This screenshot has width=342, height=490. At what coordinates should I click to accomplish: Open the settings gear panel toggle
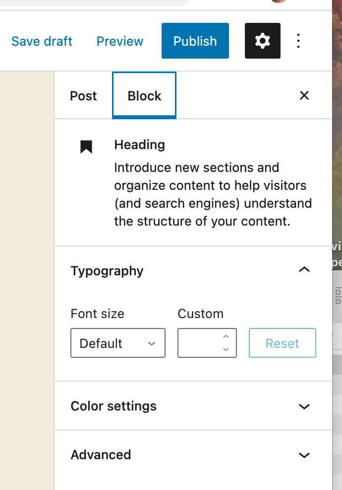click(x=262, y=41)
